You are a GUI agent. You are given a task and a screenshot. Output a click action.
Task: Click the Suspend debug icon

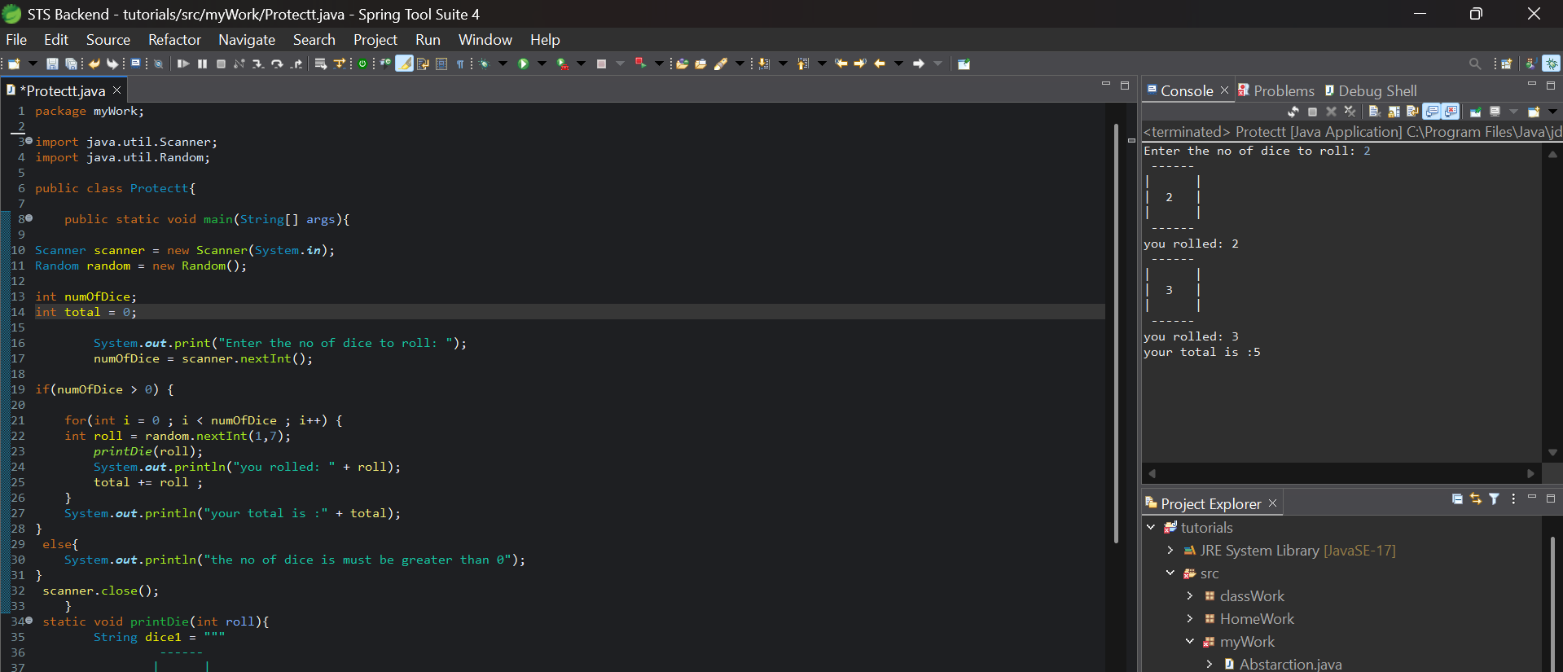tap(202, 64)
